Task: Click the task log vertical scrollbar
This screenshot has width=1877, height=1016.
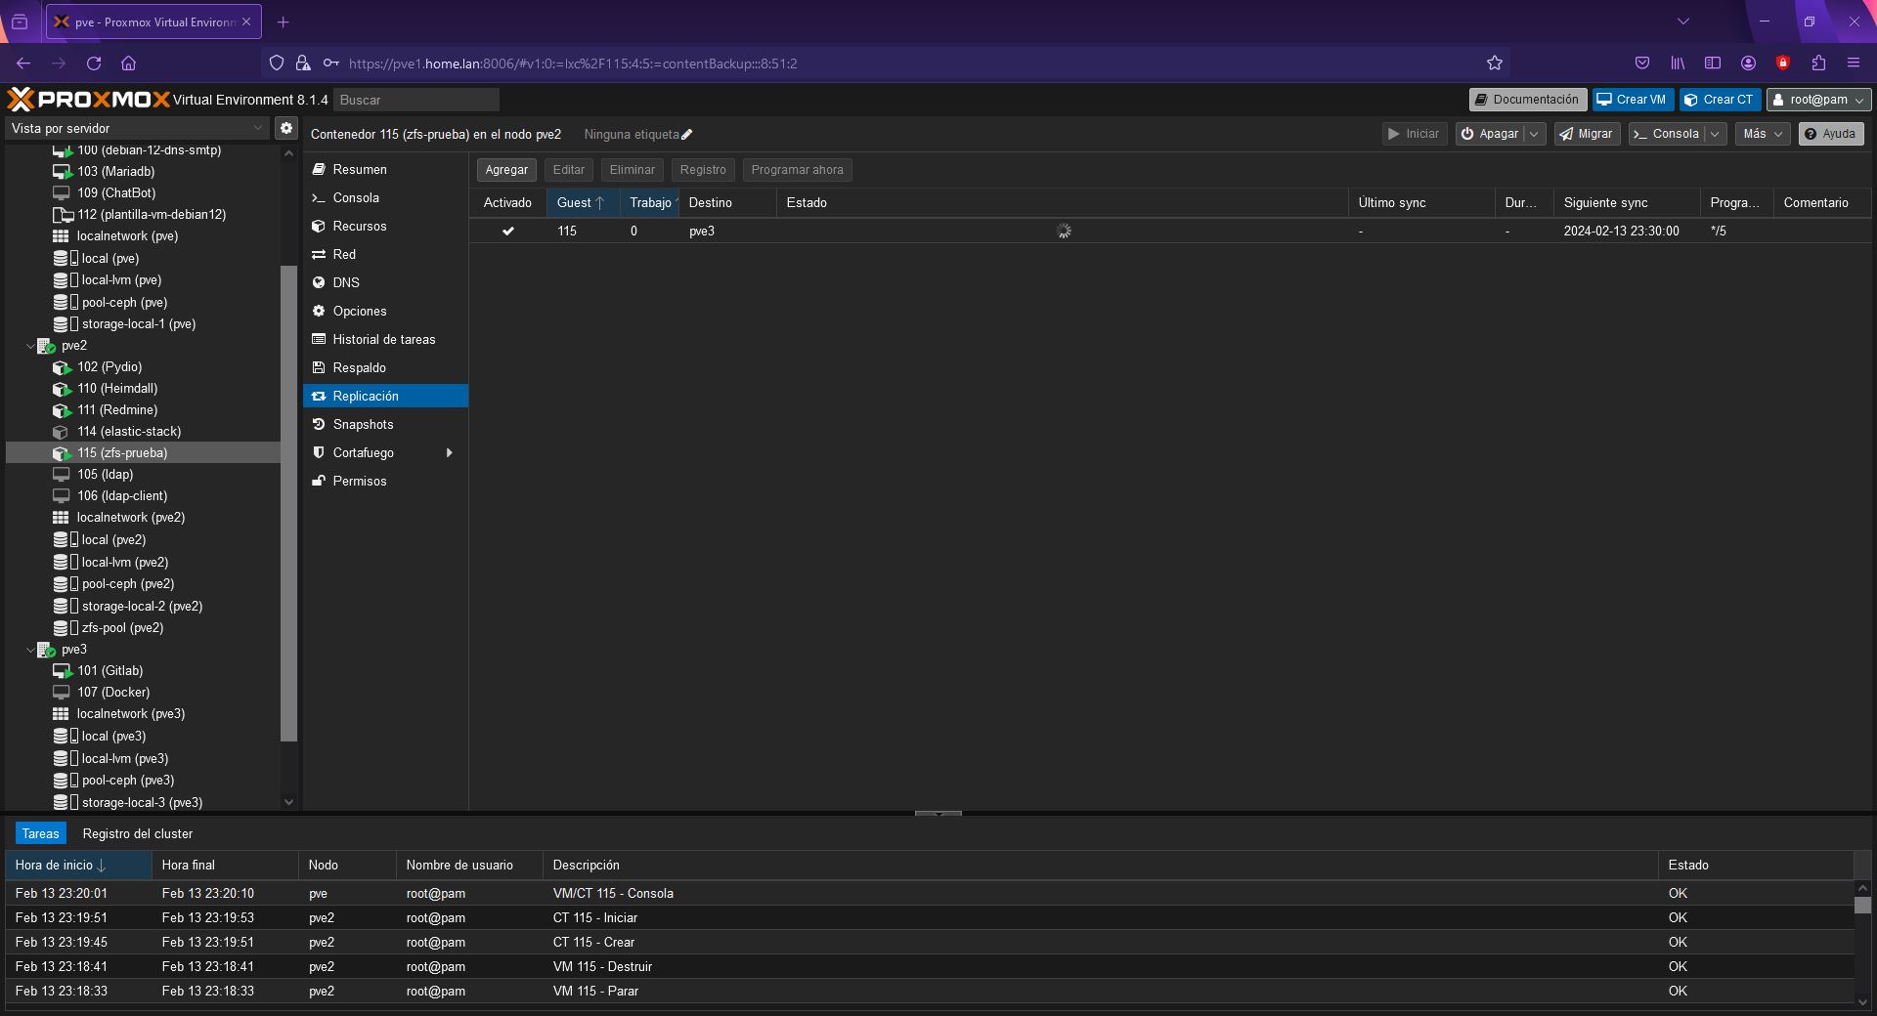Action: pos(1862,906)
